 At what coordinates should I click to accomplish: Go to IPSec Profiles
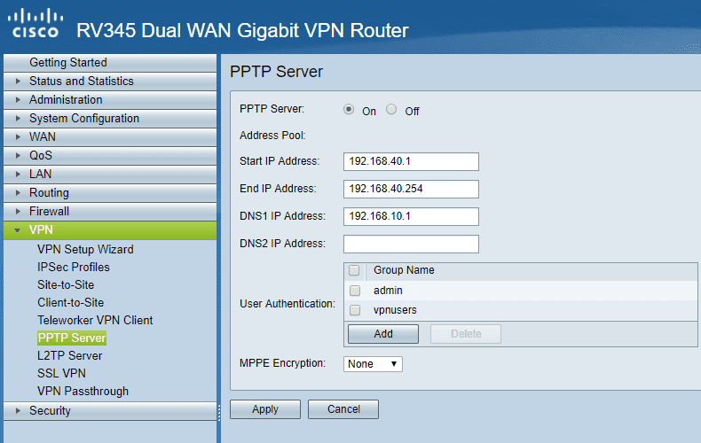(x=74, y=267)
